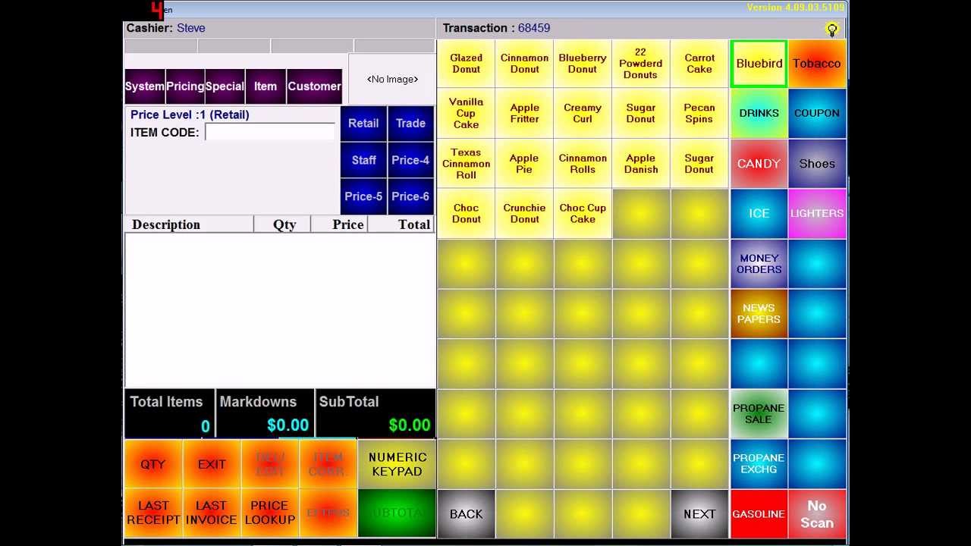The image size is (971, 546).
Task: Switch to Price-4 level
Action: click(410, 160)
